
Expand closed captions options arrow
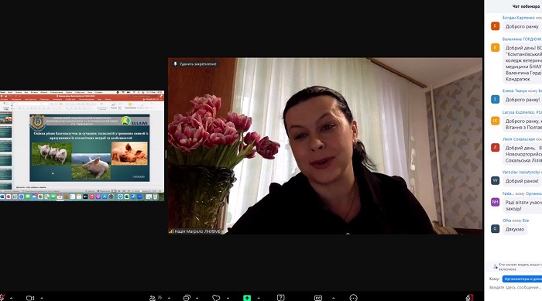point(333,298)
